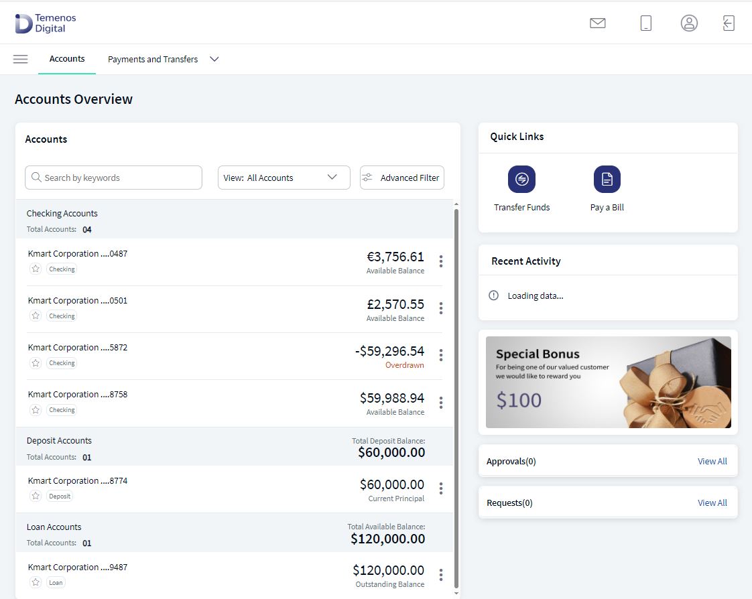This screenshot has width=752, height=599.
Task: Toggle favorite star for account ....0487
Action: (x=36, y=269)
